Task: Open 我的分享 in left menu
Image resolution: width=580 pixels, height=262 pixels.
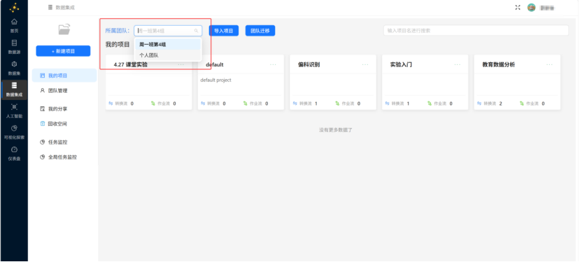Action: tap(64, 109)
